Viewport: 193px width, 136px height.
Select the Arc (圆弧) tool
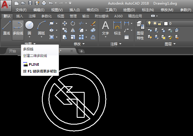pyautogui.click(x=41, y=29)
